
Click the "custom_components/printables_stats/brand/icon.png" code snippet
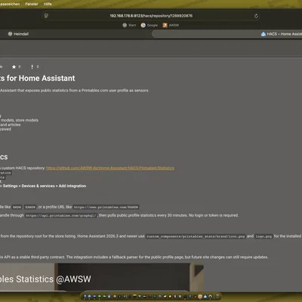pyautogui.click(x=196, y=236)
